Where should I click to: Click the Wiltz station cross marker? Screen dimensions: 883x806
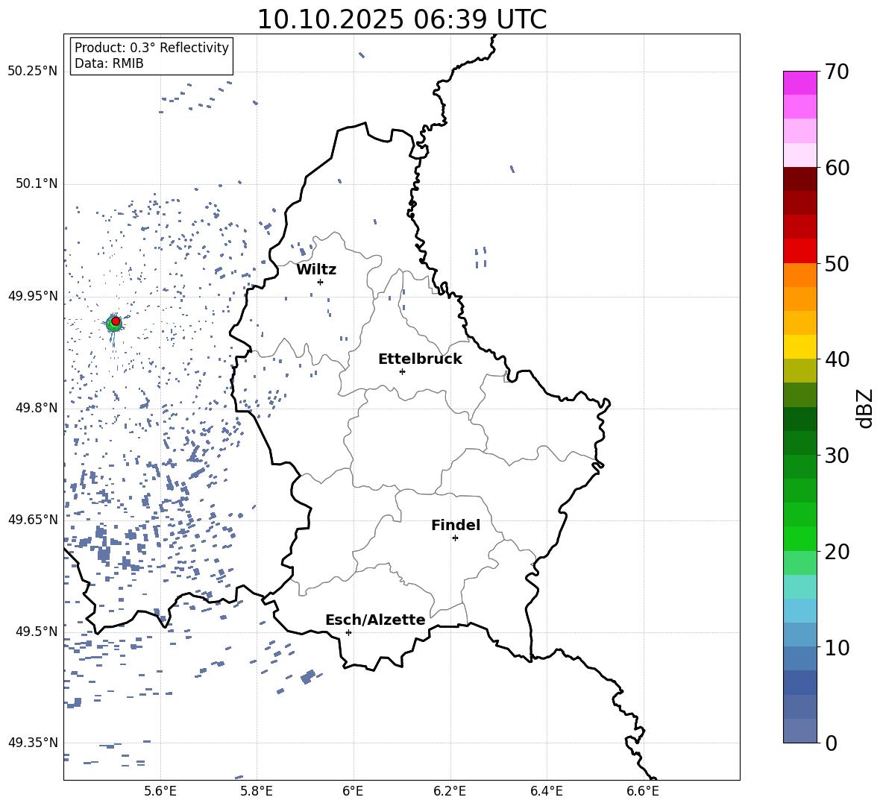pos(321,282)
